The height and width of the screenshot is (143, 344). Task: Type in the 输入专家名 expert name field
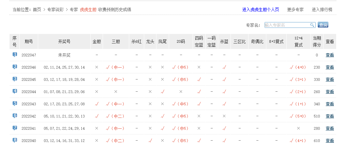[287, 25]
